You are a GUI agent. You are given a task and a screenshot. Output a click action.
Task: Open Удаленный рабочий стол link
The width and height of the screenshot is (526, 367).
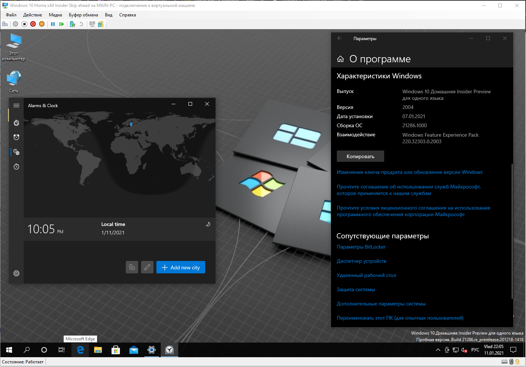(x=366, y=275)
